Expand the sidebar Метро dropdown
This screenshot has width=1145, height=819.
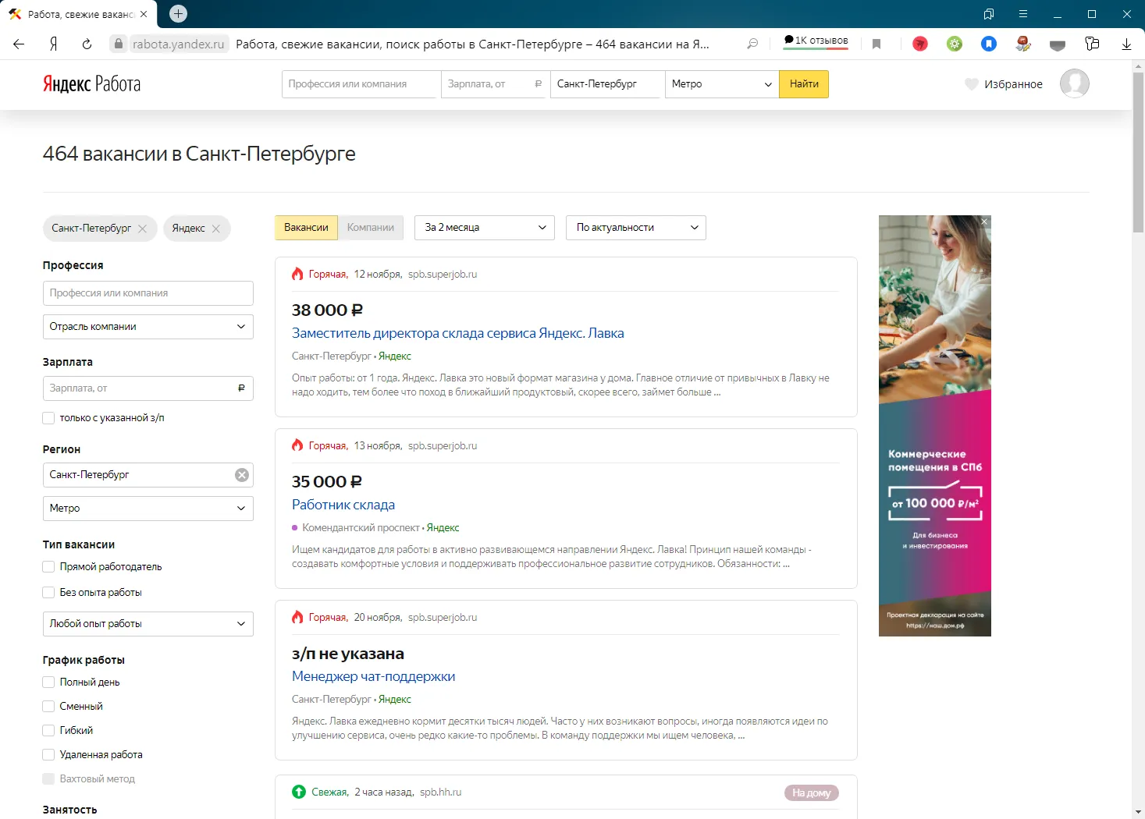[148, 509]
